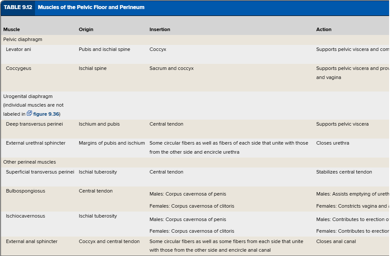The image size is (390, 256).
Task: Click the Coccygeus muscle name
Action: [x=19, y=68]
